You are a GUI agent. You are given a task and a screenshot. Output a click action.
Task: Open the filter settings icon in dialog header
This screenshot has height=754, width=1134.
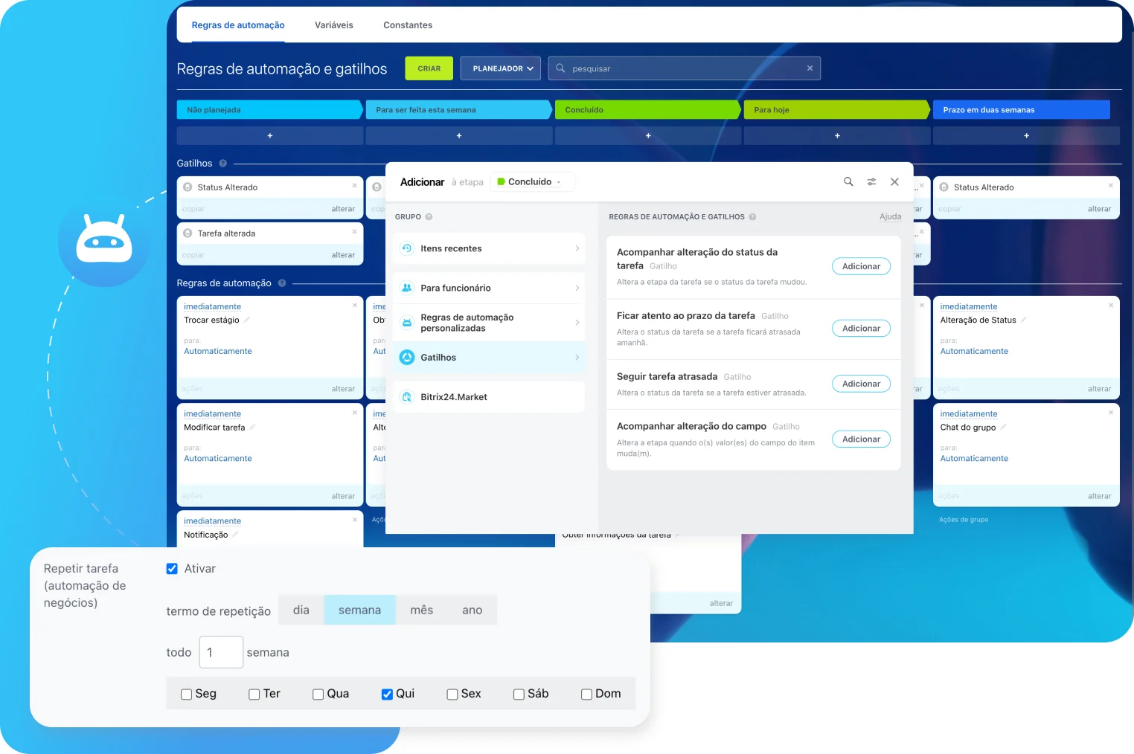tap(871, 181)
